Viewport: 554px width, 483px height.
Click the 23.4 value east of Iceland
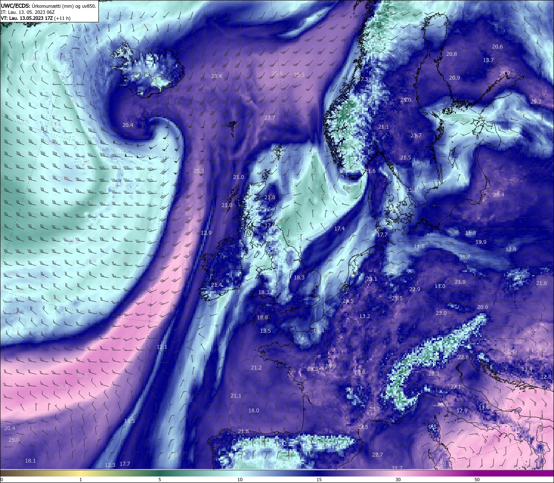[x=216, y=76]
